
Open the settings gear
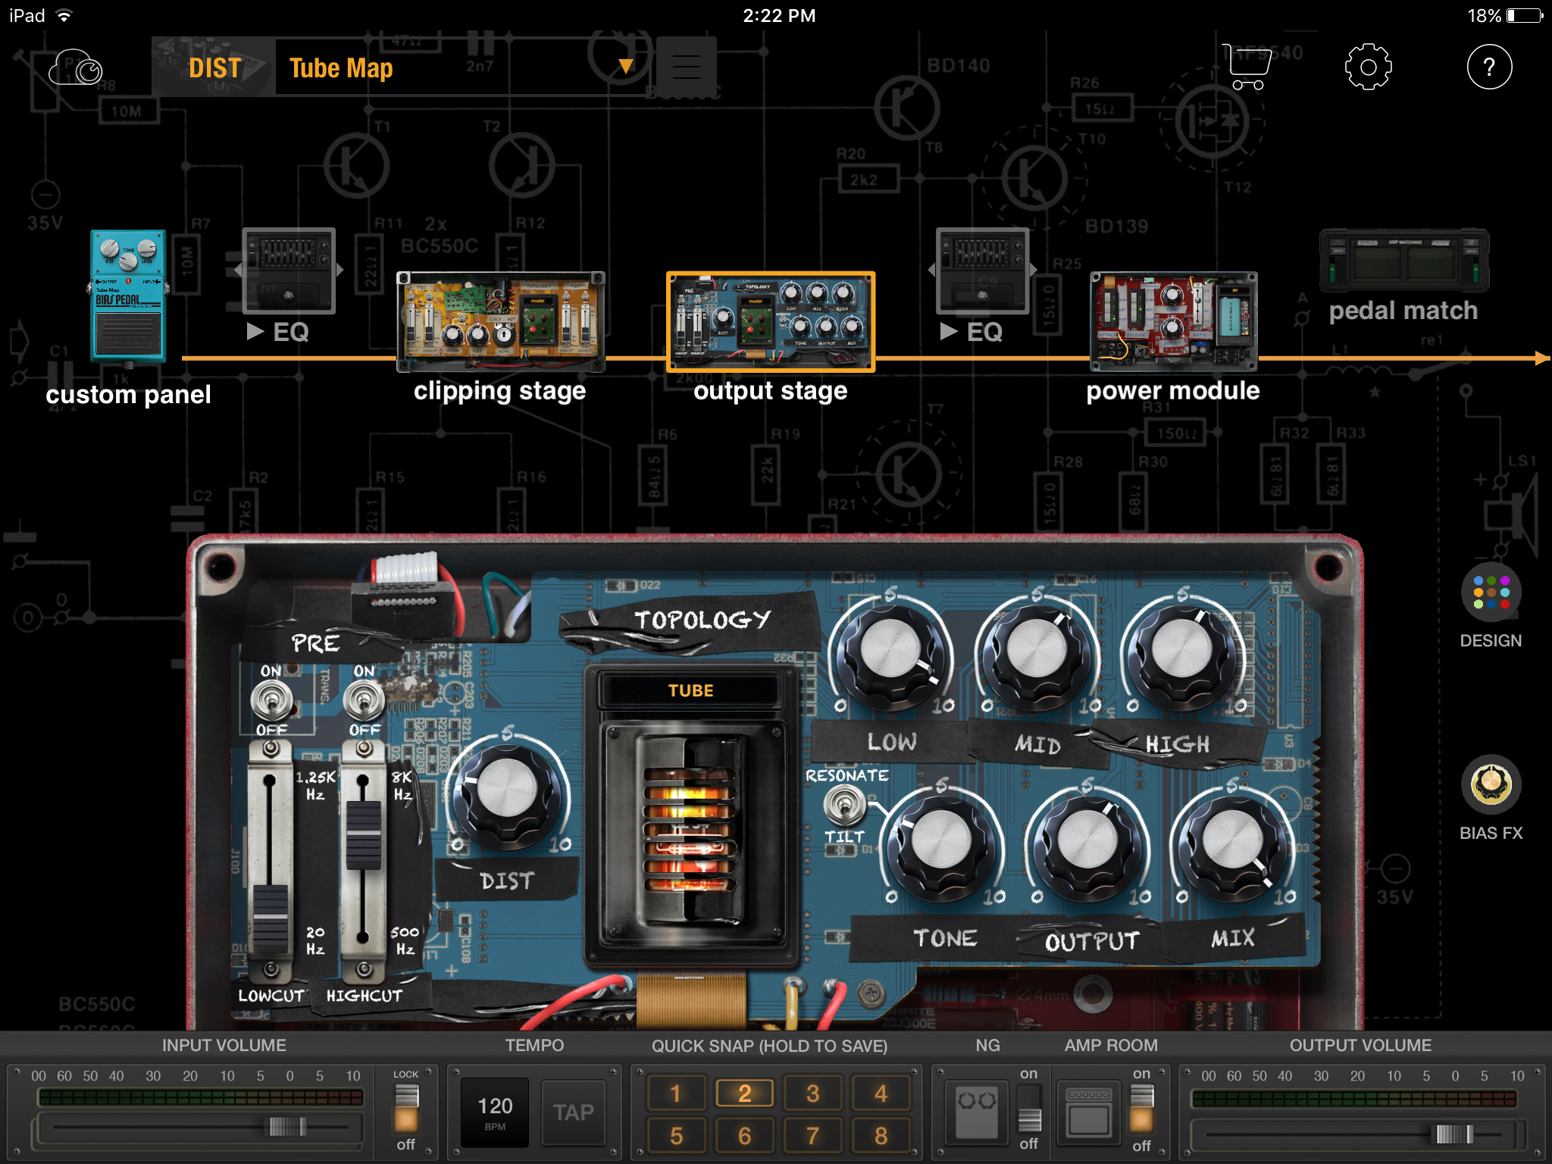(x=1368, y=67)
